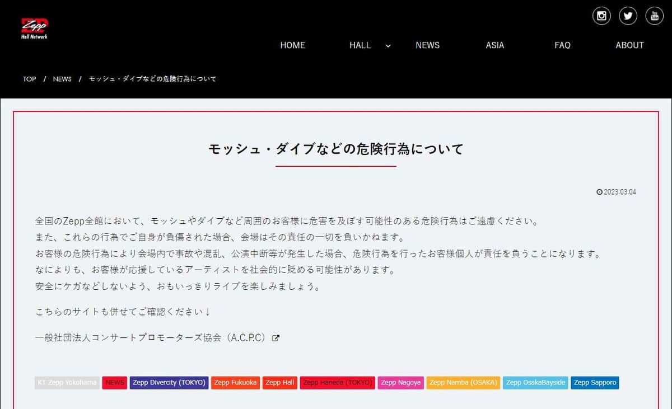Open the Zepp YouTube channel icon
This screenshot has height=409, width=672.
pyautogui.click(x=655, y=16)
